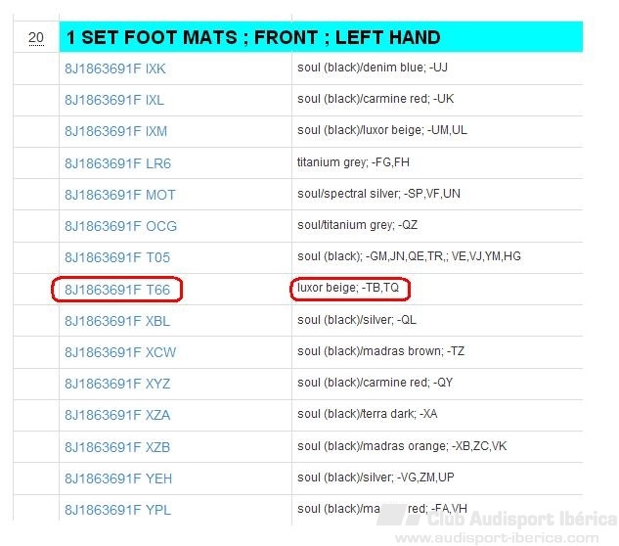
Task: Open the 8J1863691F MOT part link
Action: tap(120, 195)
